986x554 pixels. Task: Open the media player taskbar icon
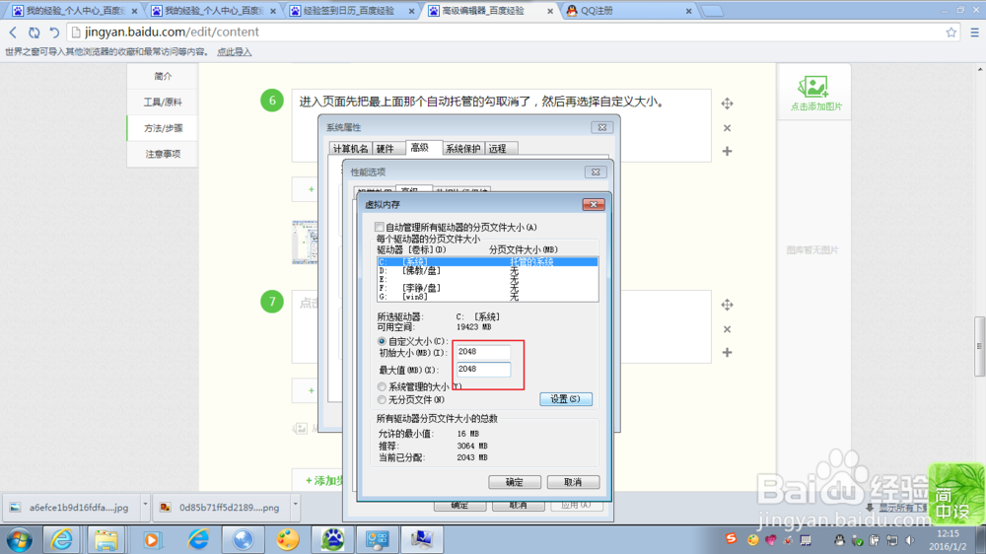pyautogui.click(x=152, y=539)
